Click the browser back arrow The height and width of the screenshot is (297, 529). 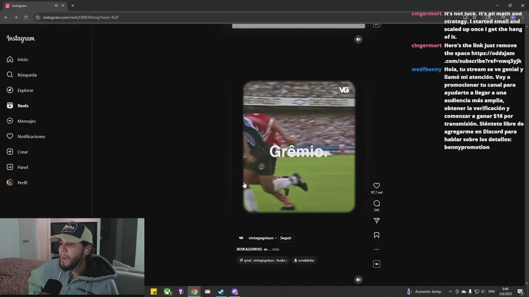(x=6, y=17)
